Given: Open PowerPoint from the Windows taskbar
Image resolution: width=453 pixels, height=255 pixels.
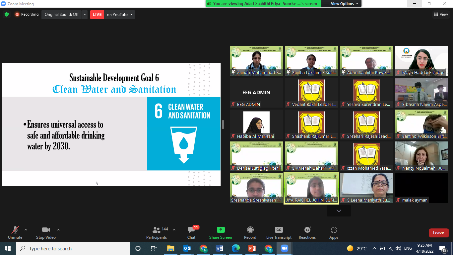Looking at the screenshot, I should [x=252, y=248].
